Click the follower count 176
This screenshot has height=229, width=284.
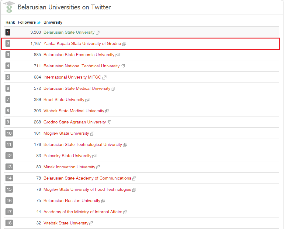point(37,144)
